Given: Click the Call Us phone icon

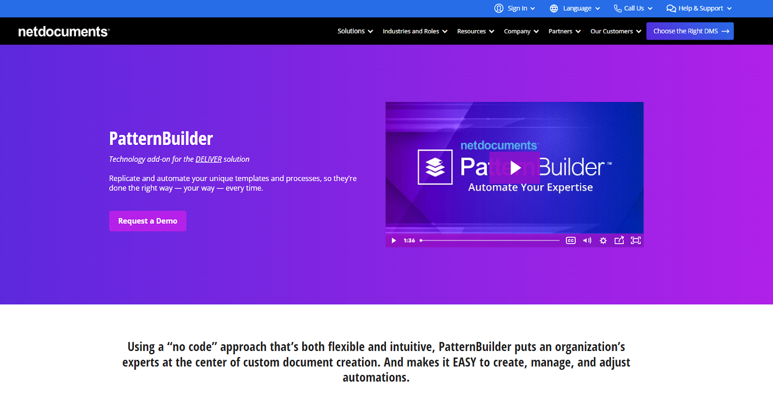Looking at the screenshot, I should pos(617,8).
